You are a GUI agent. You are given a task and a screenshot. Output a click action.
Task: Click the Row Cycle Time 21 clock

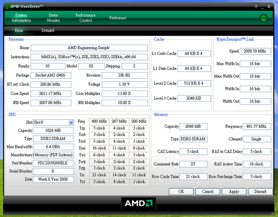pos(193,177)
